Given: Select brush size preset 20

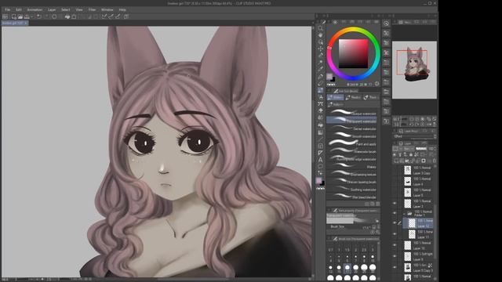Looking at the screenshot, I should coord(355,268).
